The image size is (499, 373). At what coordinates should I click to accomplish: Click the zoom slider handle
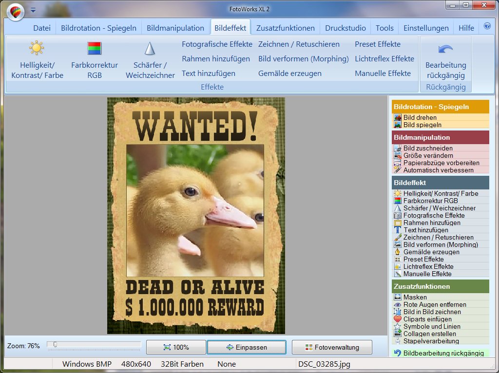(55, 344)
